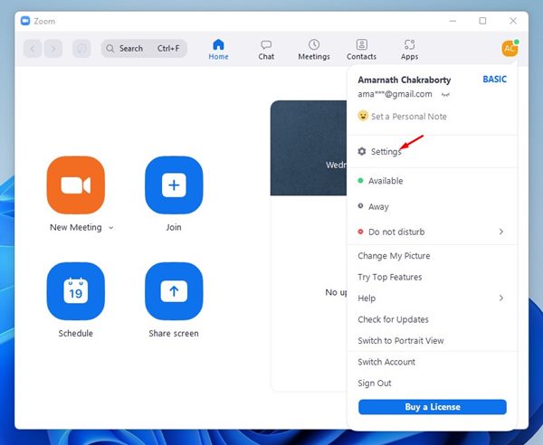Image resolution: width=543 pixels, height=445 pixels.
Task: Click the New Meeting label
Action: click(x=76, y=227)
